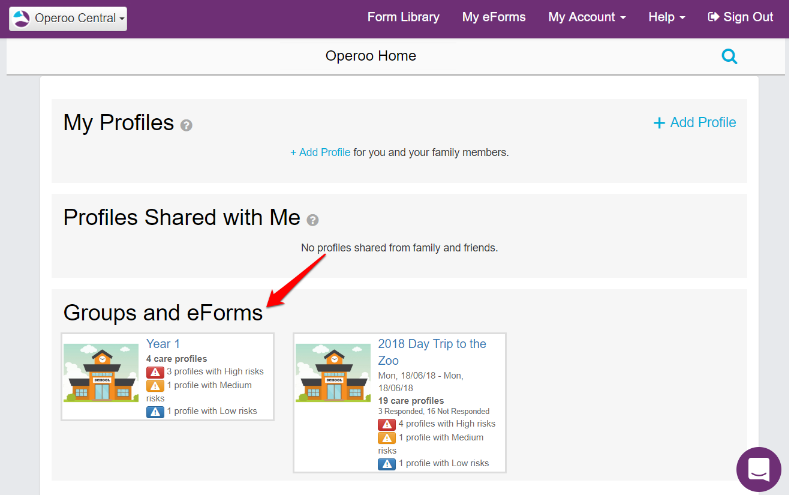The image size is (800, 495).
Task: Expand the Help menu
Action: (667, 17)
